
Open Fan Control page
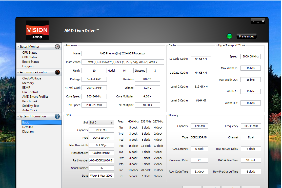coord(30,92)
